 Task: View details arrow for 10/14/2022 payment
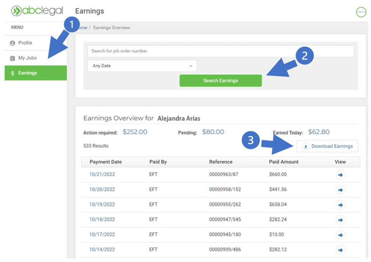(341, 250)
